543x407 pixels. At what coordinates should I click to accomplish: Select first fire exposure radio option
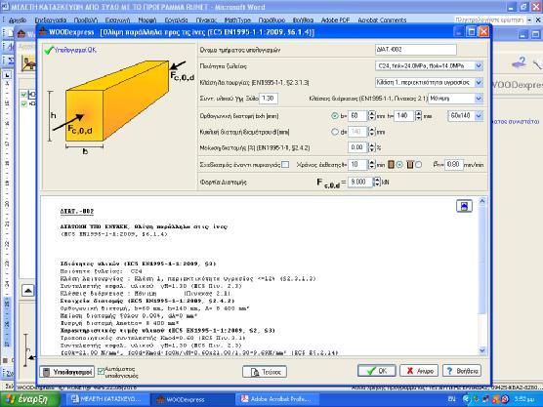point(399,165)
